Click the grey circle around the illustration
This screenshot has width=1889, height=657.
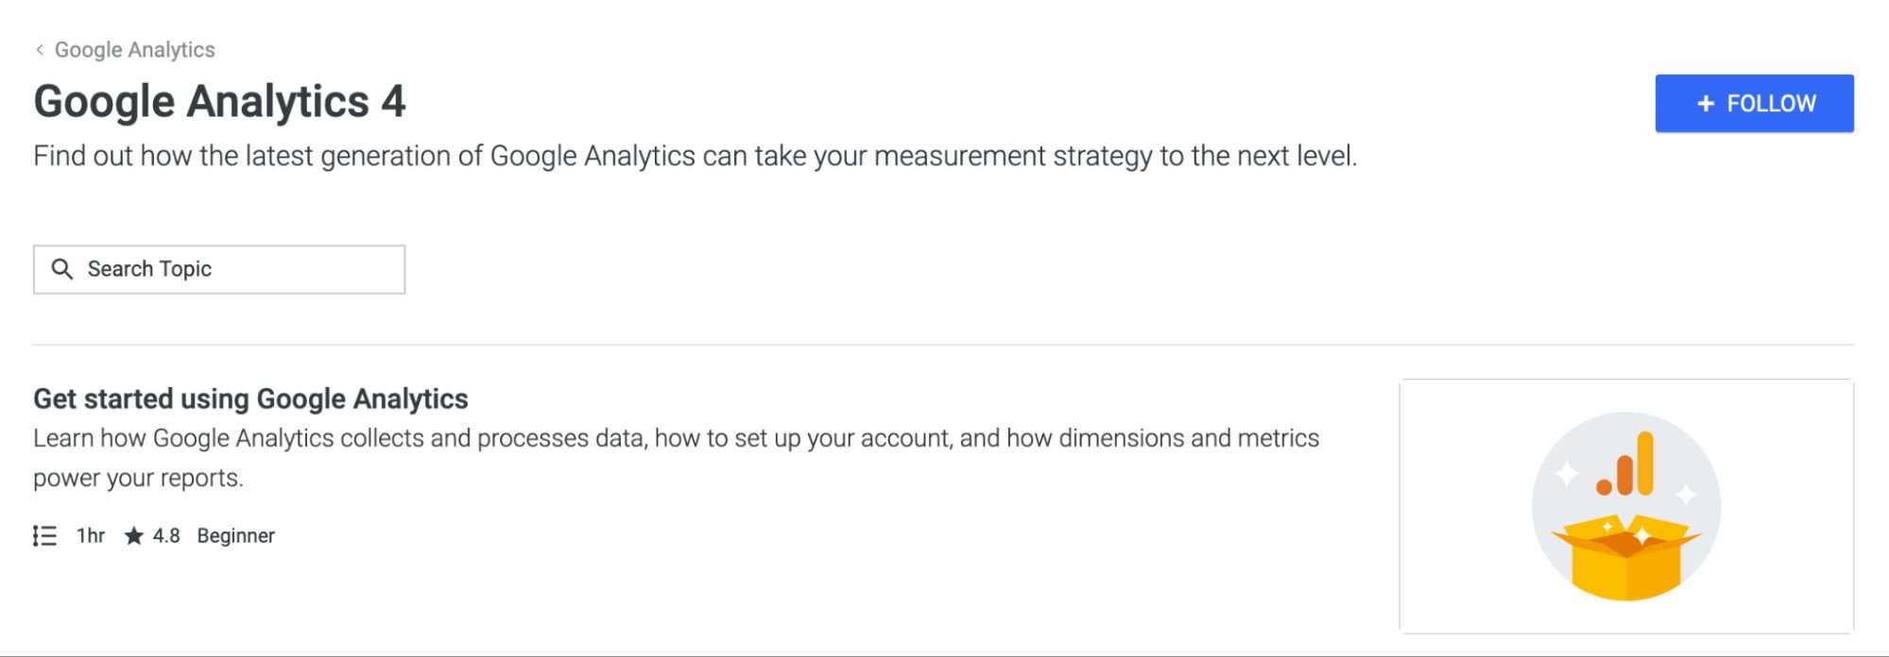(x=1626, y=506)
